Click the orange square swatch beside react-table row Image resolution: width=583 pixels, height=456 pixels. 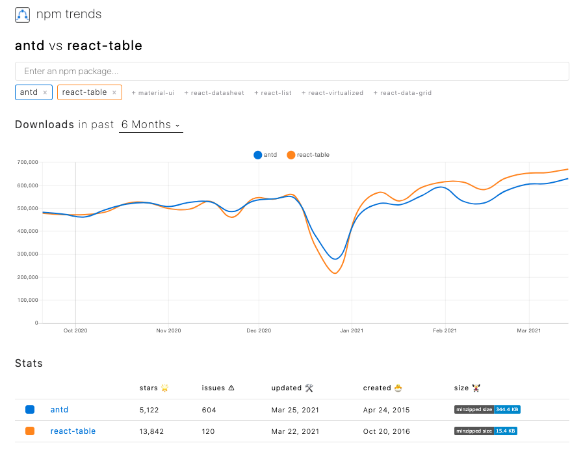coord(29,431)
